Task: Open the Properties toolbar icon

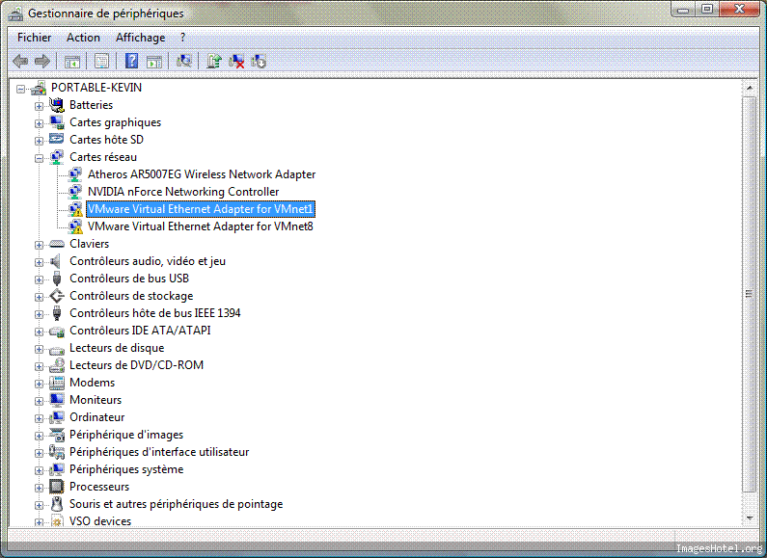Action: [101, 61]
